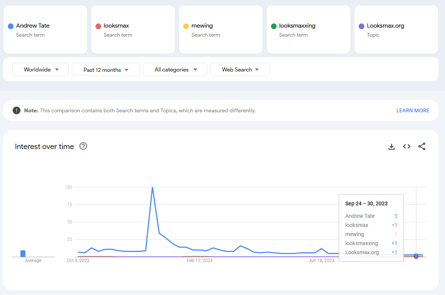The image size is (445, 295).
Task: Click the blue Andrew Tate color dot
Action: (11, 26)
